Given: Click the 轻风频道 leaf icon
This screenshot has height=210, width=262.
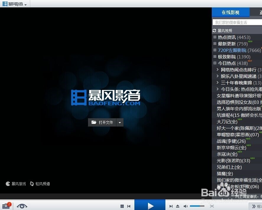Looking at the screenshot, I should tap(32, 184).
